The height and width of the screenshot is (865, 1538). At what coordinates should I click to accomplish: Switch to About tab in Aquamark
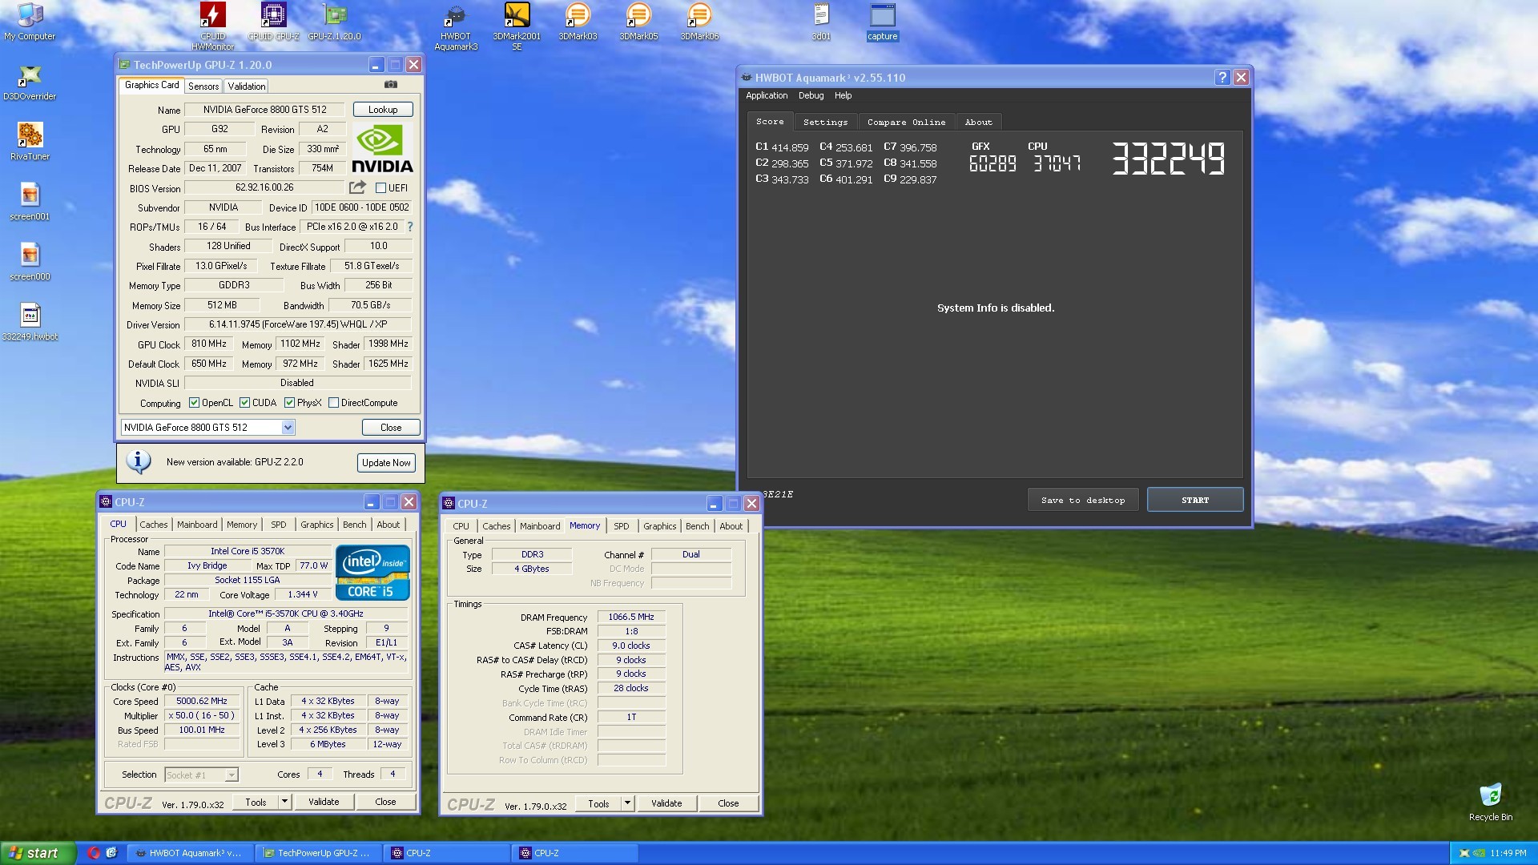(978, 123)
